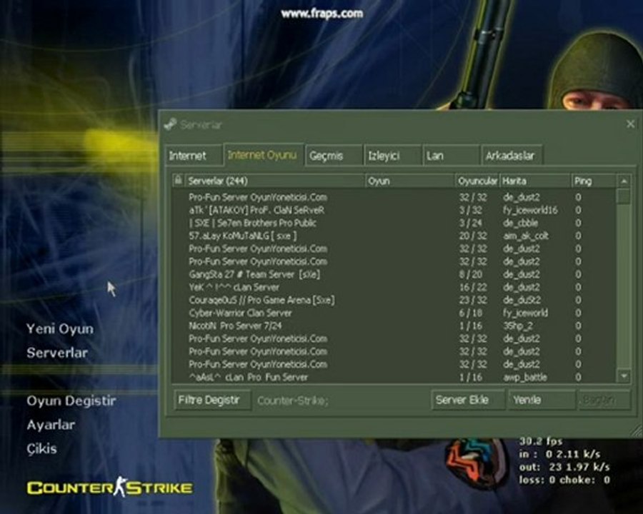
Task: Click the awp_battle map cell
Action: pos(525,377)
